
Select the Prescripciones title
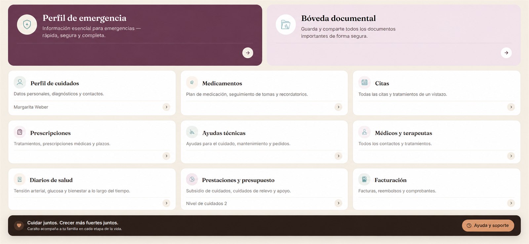pos(50,133)
